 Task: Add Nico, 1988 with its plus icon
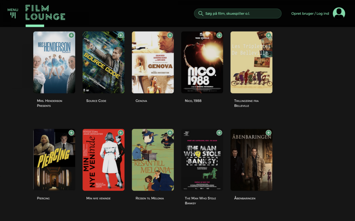click(x=219, y=35)
